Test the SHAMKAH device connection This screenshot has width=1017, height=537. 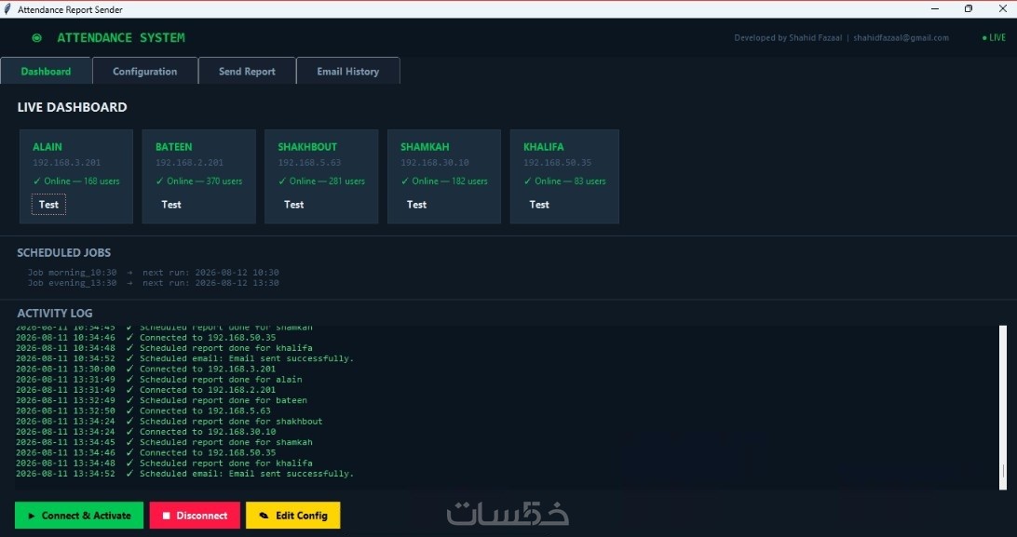point(416,205)
